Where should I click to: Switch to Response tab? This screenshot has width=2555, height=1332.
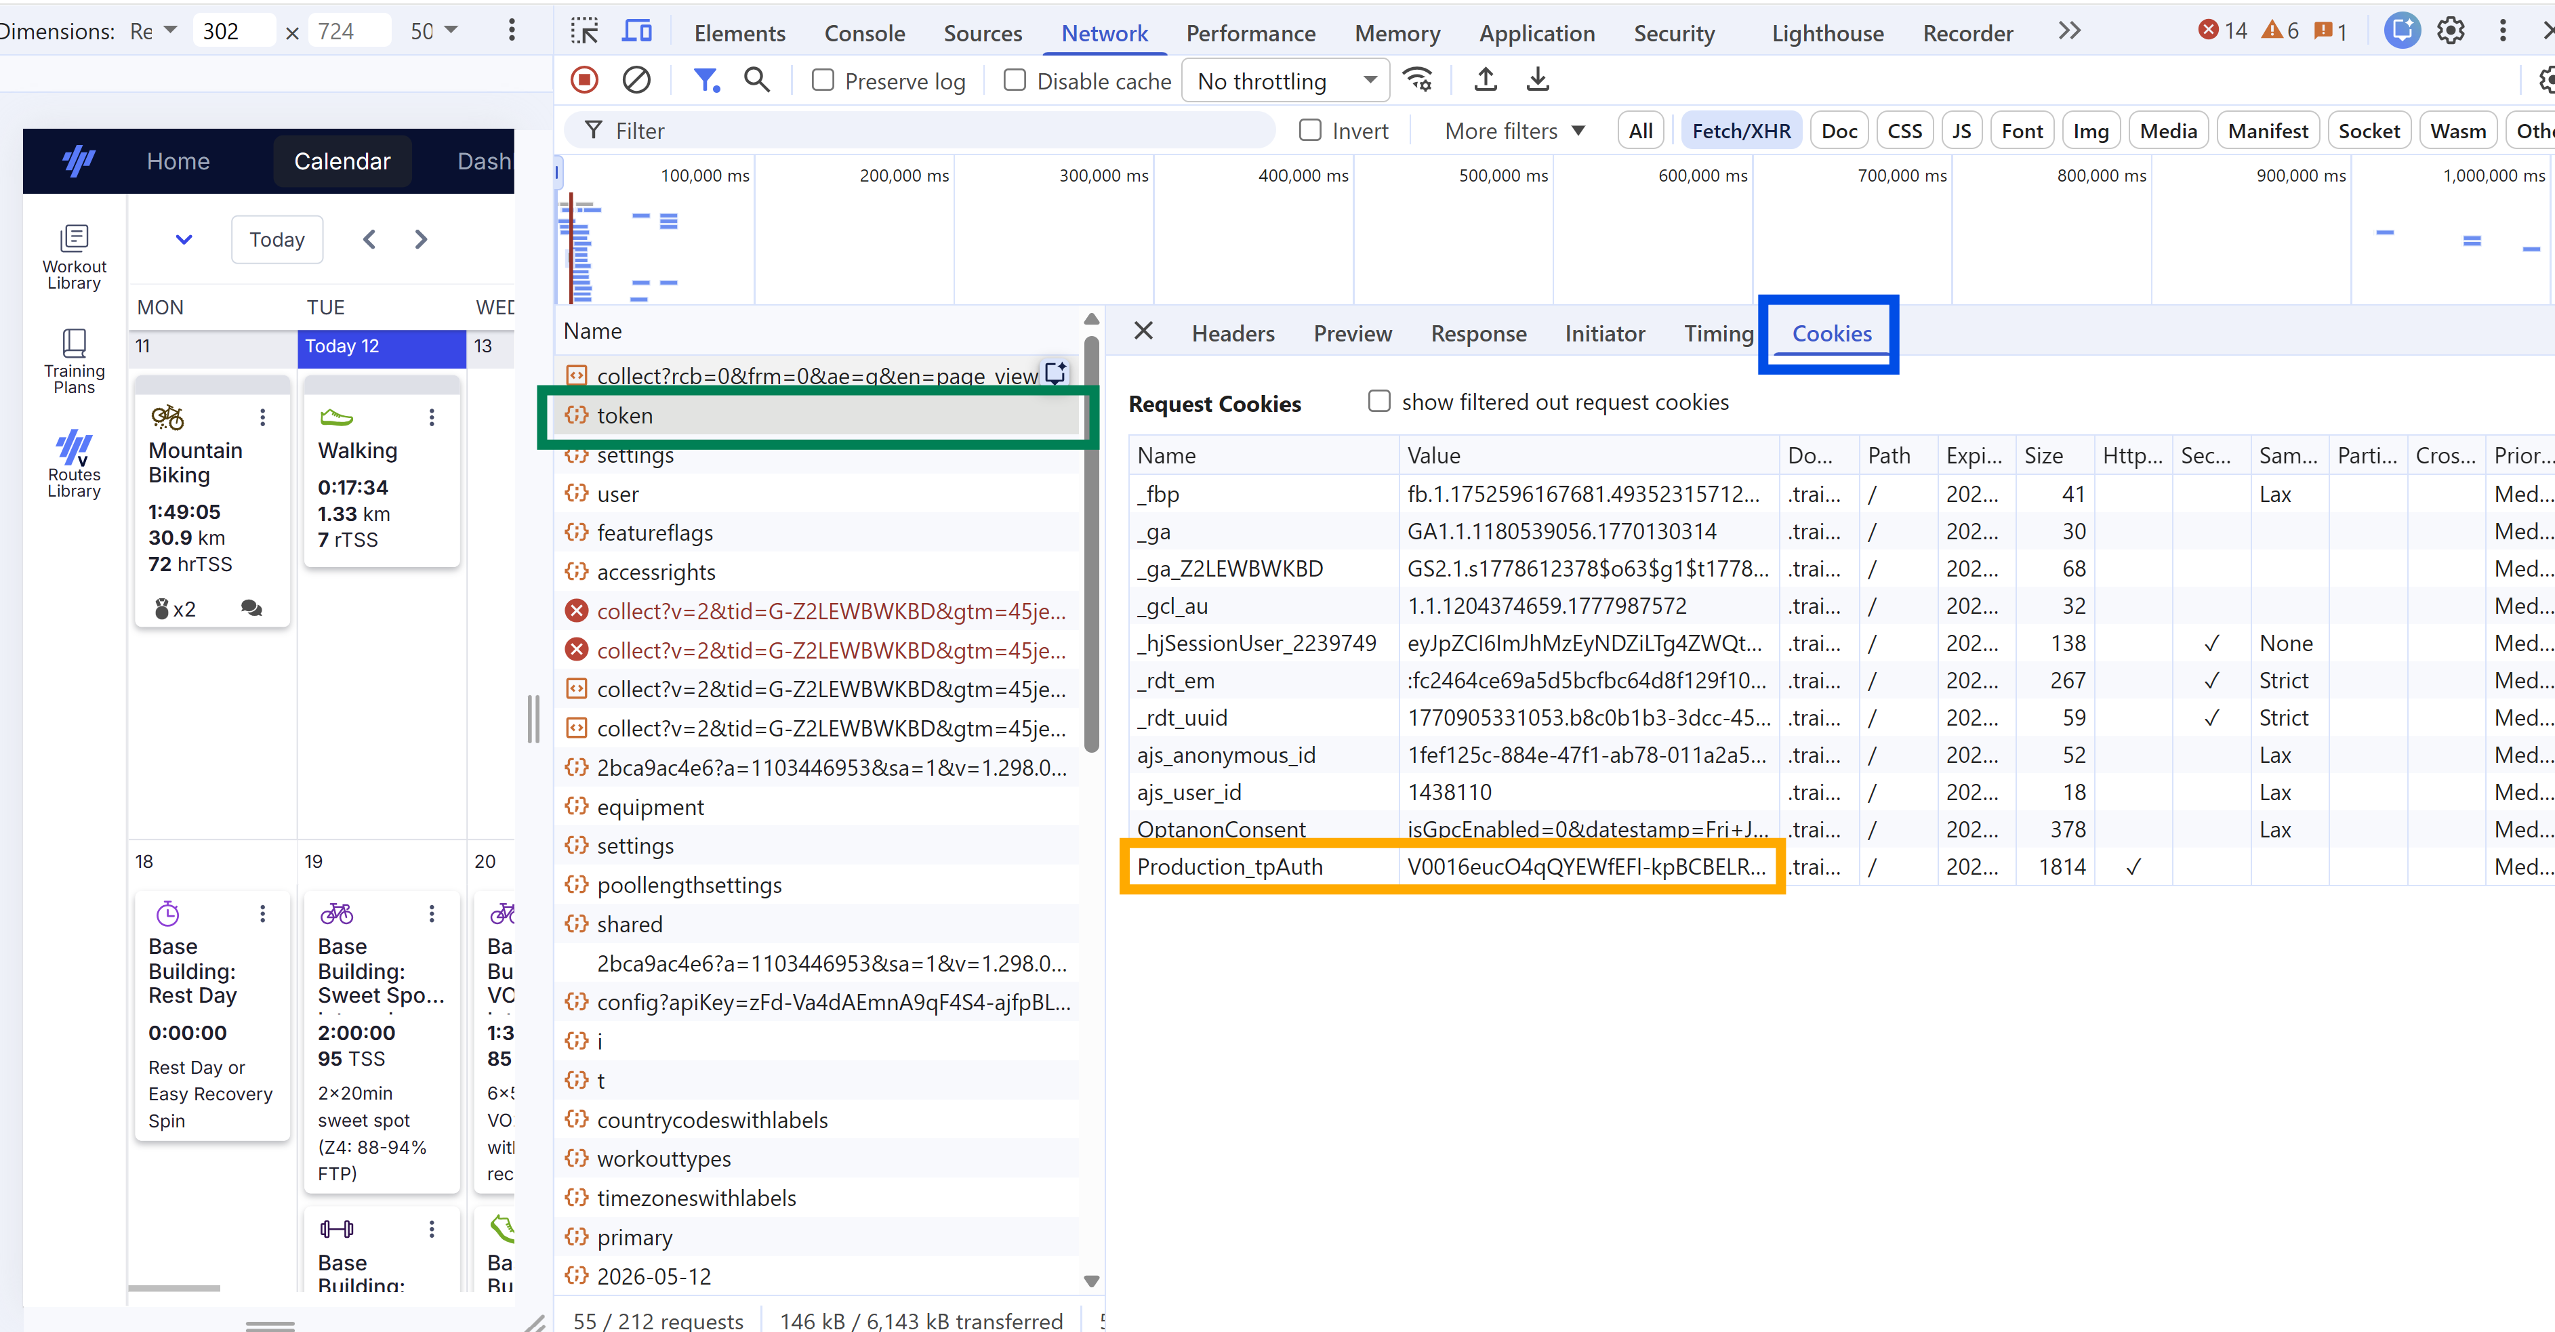point(1478,333)
